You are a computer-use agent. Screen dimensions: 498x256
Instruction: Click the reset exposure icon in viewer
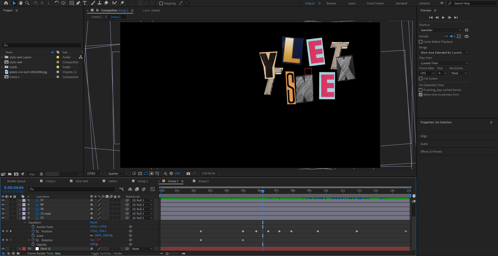click(x=171, y=173)
